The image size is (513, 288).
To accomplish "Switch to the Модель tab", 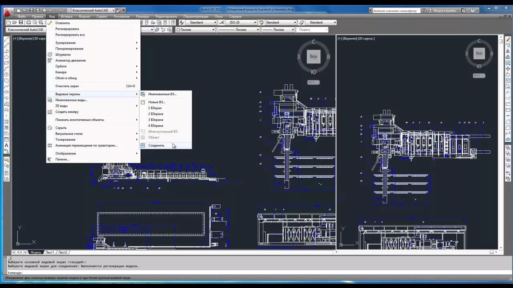I will [x=36, y=252].
